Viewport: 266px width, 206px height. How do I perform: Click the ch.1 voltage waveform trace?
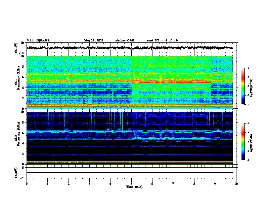[x=129, y=48]
